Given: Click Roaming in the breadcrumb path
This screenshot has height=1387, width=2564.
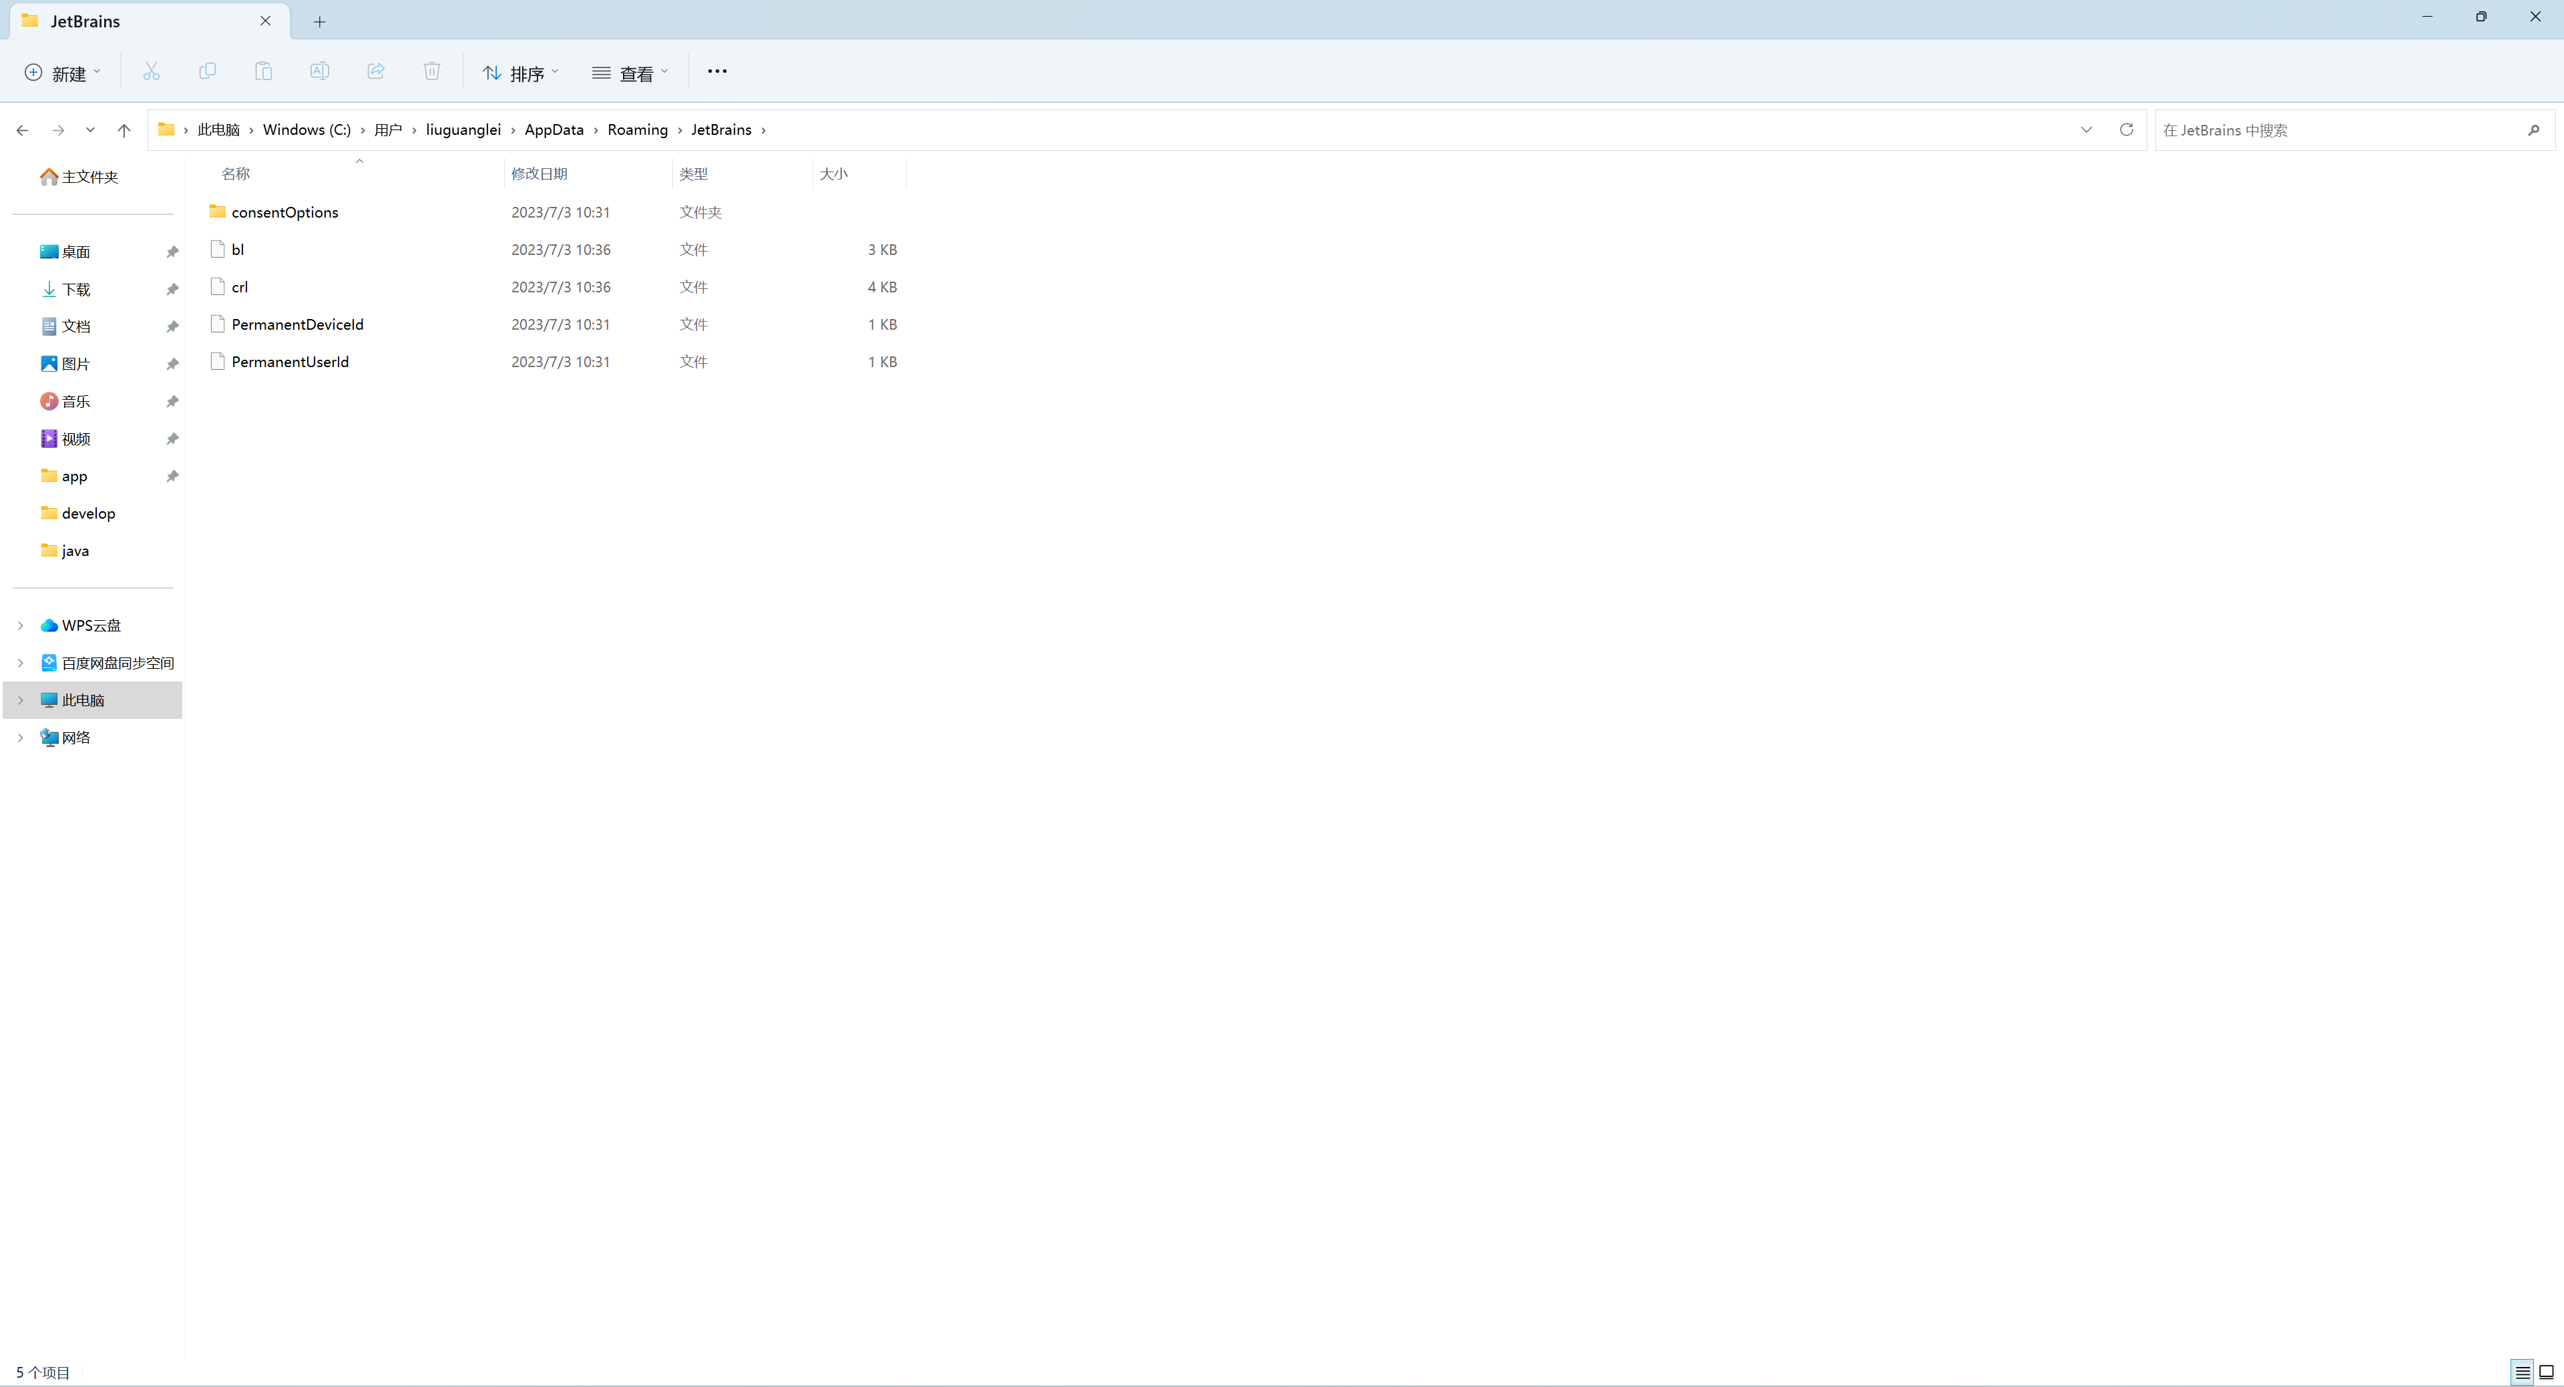Looking at the screenshot, I should point(638,129).
